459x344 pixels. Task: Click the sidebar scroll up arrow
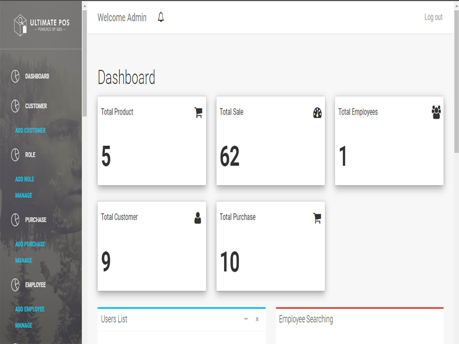(84, 6)
